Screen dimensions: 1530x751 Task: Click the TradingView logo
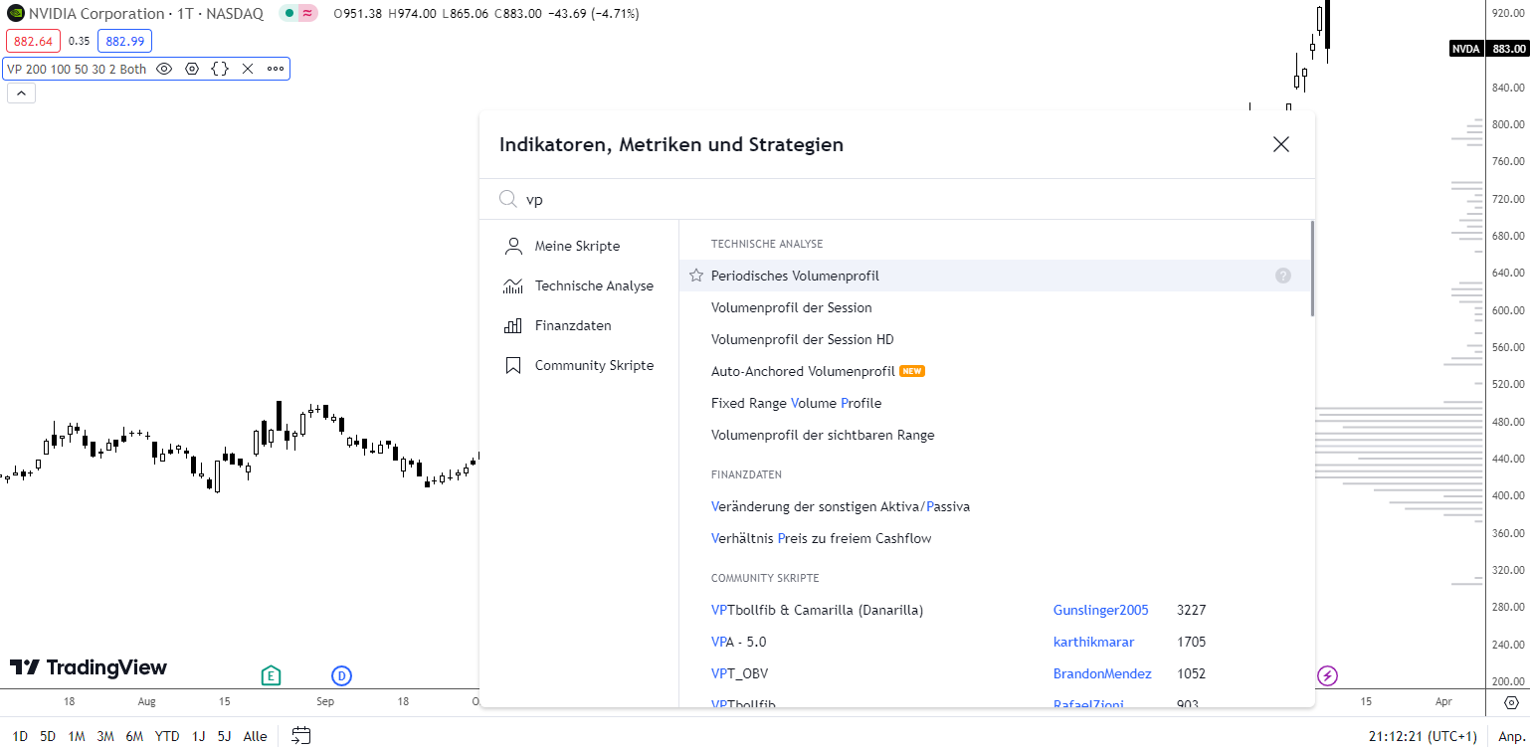coord(89,667)
